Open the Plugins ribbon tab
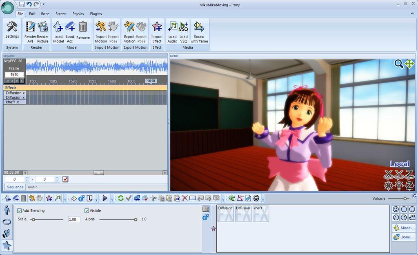 click(96, 13)
